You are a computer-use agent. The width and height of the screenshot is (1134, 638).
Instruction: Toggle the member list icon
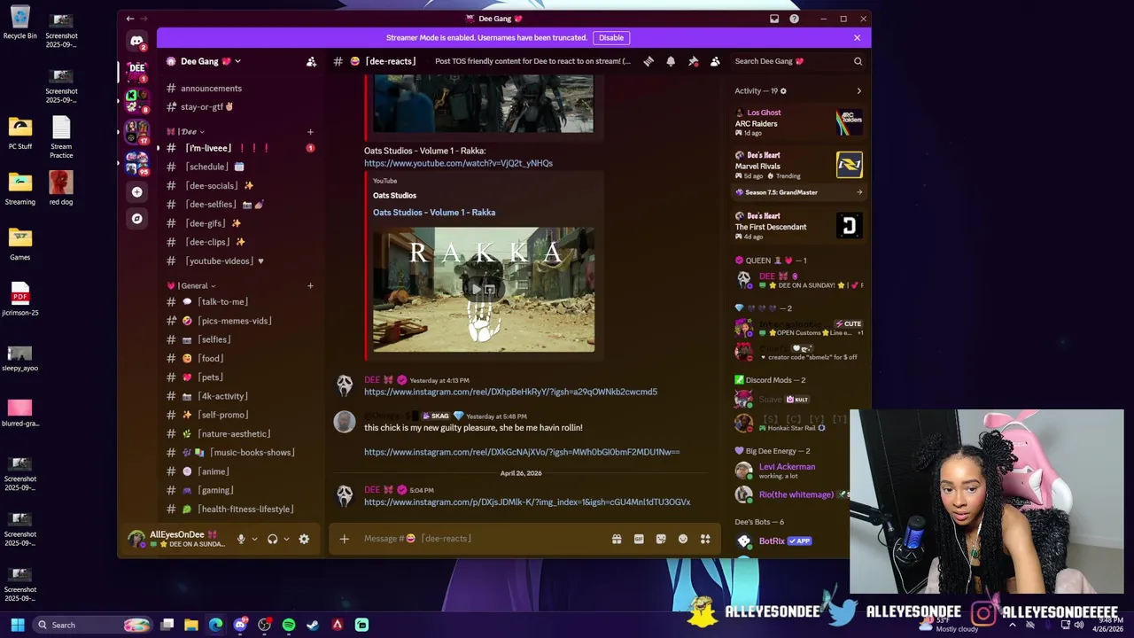click(x=715, y=61)
